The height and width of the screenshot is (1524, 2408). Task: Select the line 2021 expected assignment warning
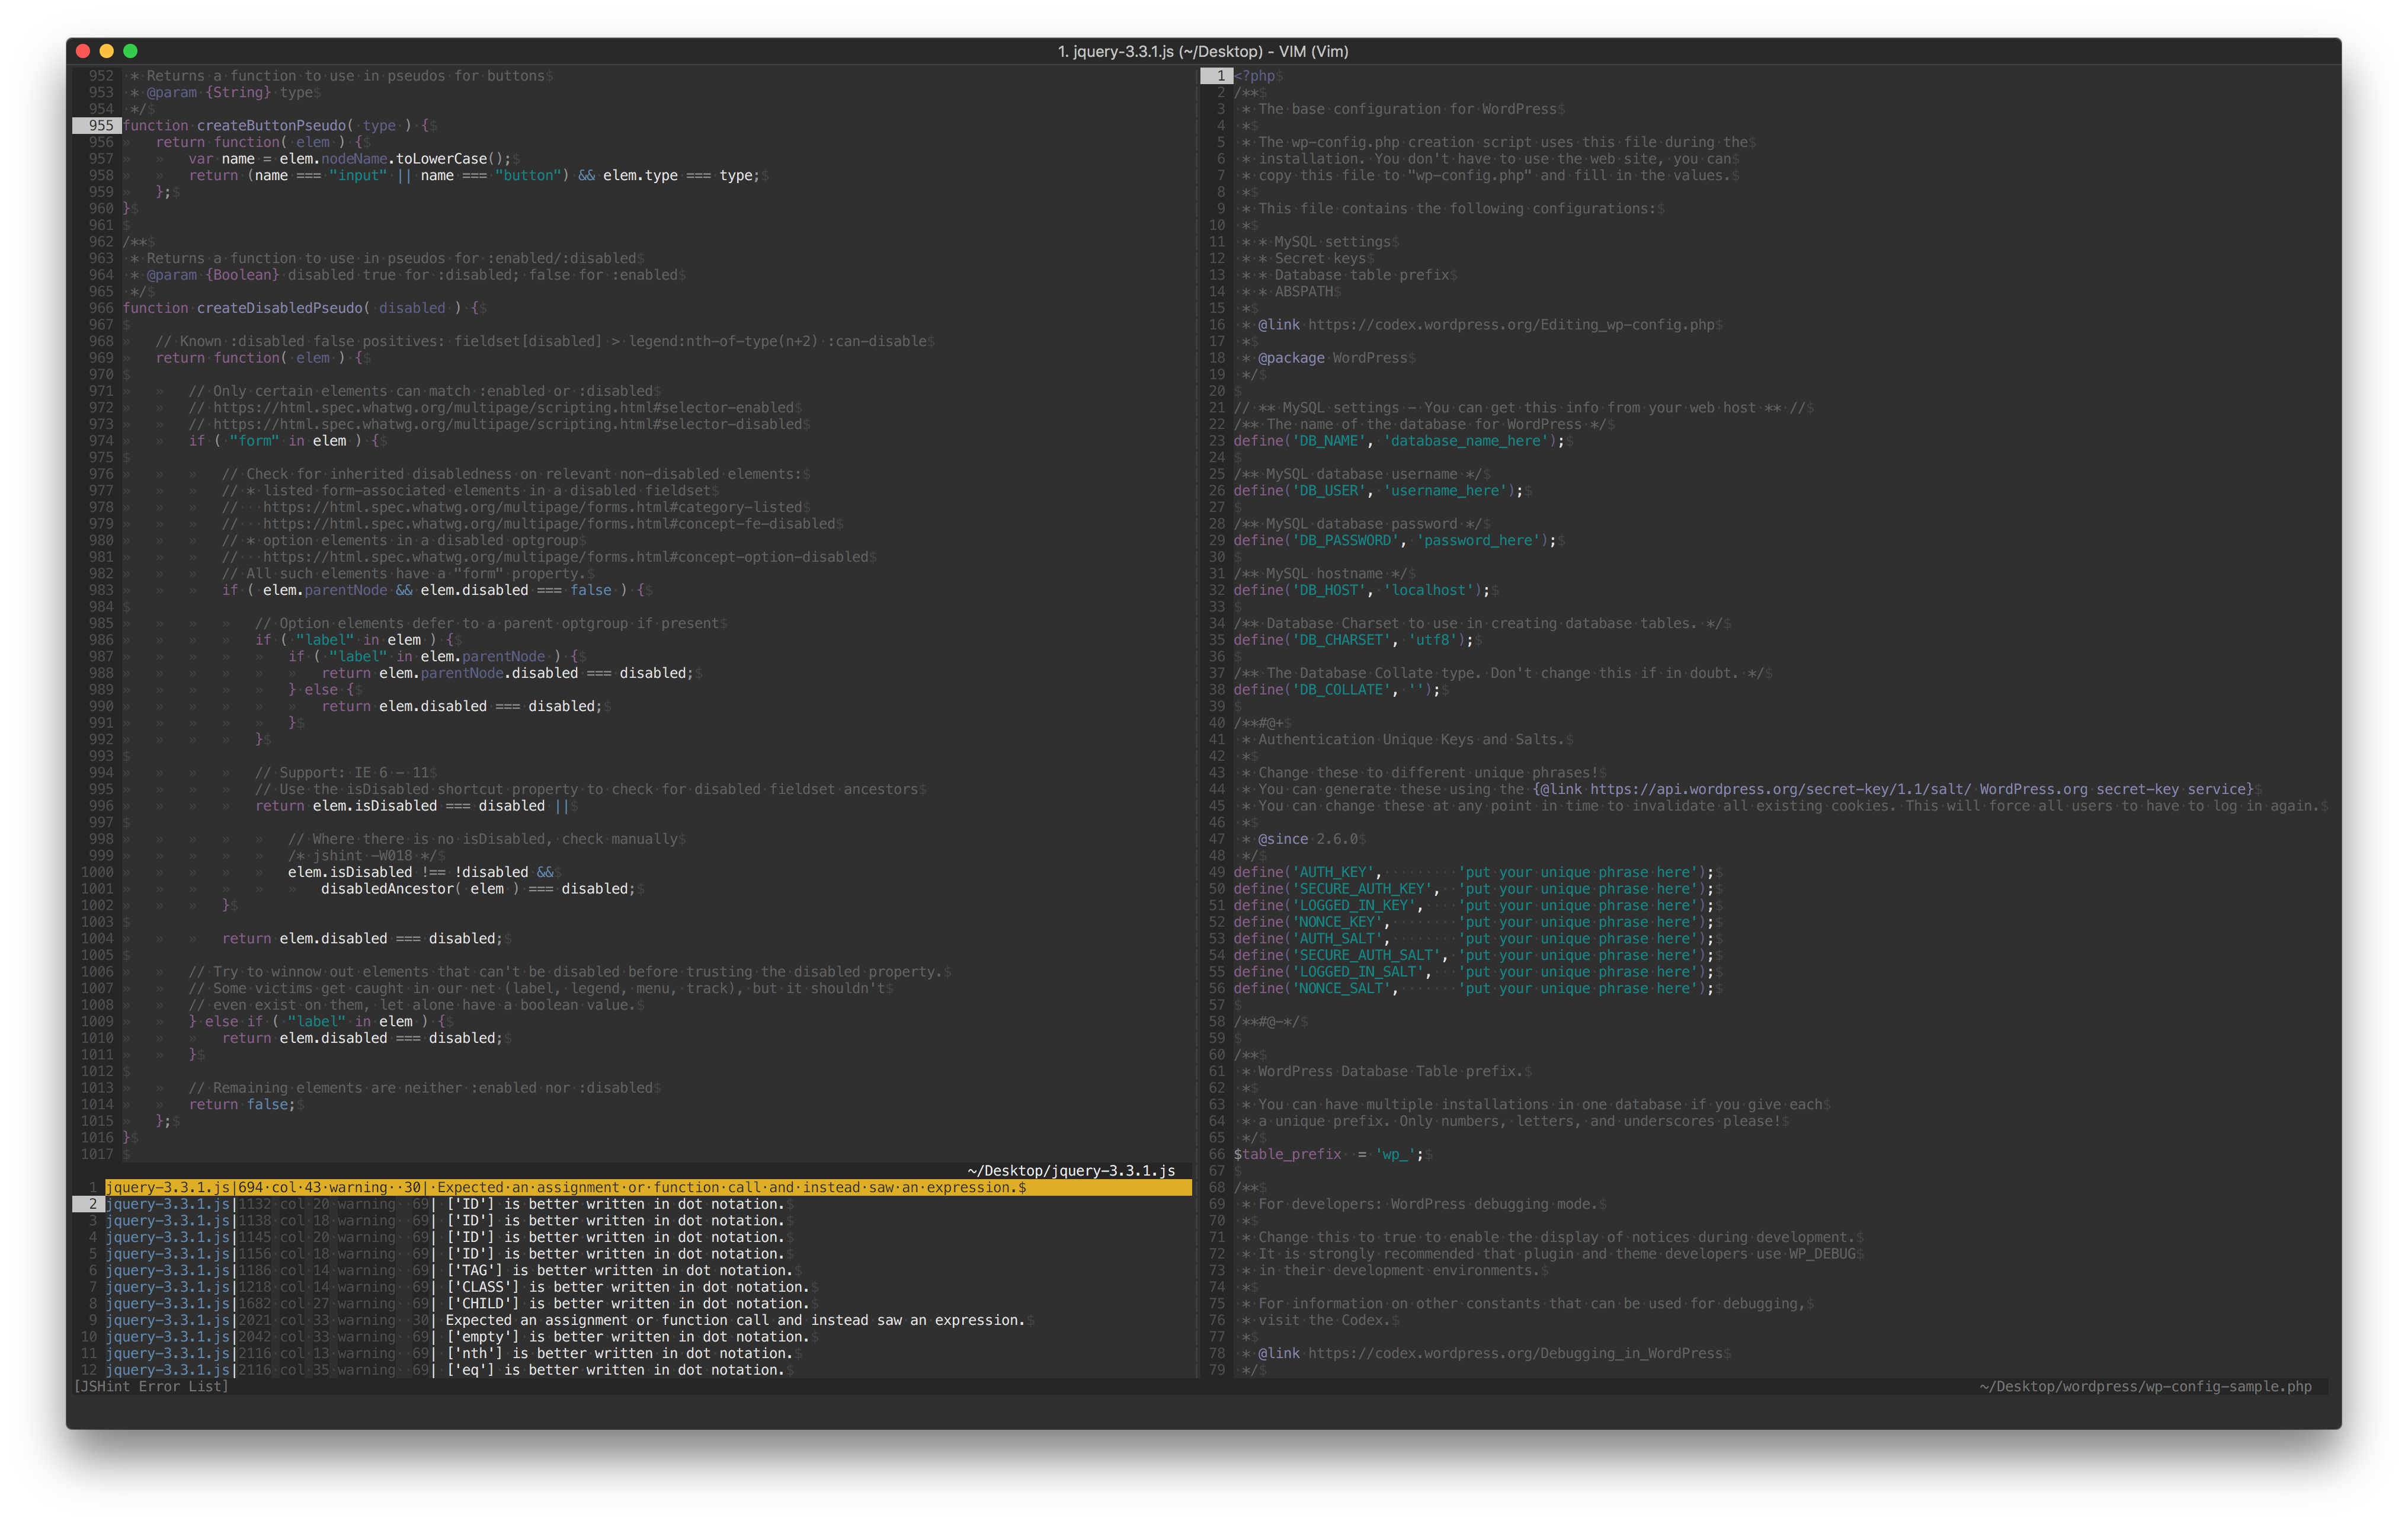point(568,1320)
